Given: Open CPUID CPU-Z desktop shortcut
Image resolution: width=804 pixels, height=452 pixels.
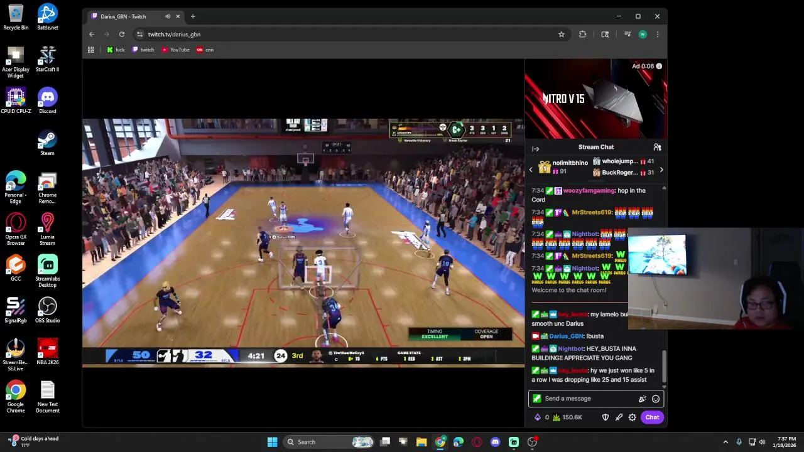Looking at the screenshot, I should click(x=16, y=101).
